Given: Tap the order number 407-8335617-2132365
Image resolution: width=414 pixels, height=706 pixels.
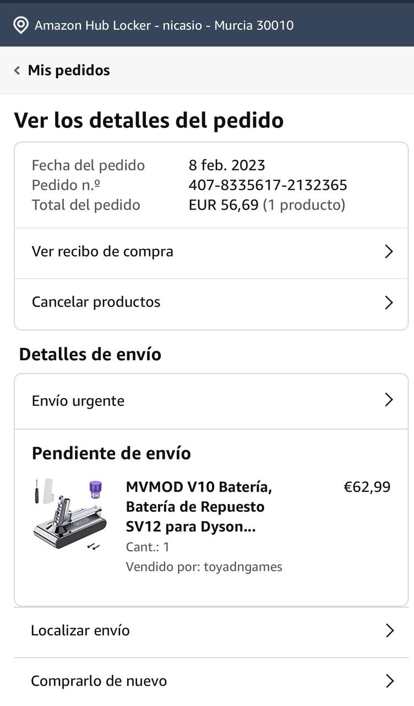Looking at the screenshot, I should pos(268,185).
